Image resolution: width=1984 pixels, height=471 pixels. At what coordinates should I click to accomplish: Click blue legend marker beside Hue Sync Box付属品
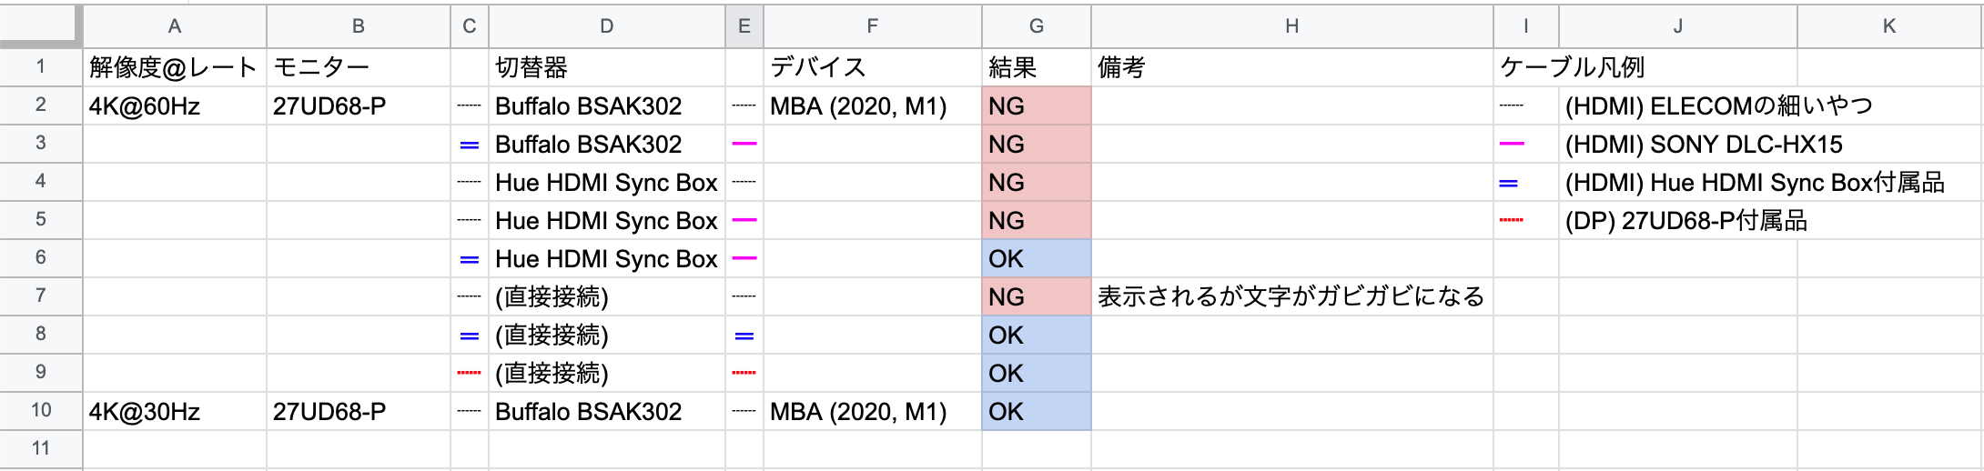coord(1509,183)
